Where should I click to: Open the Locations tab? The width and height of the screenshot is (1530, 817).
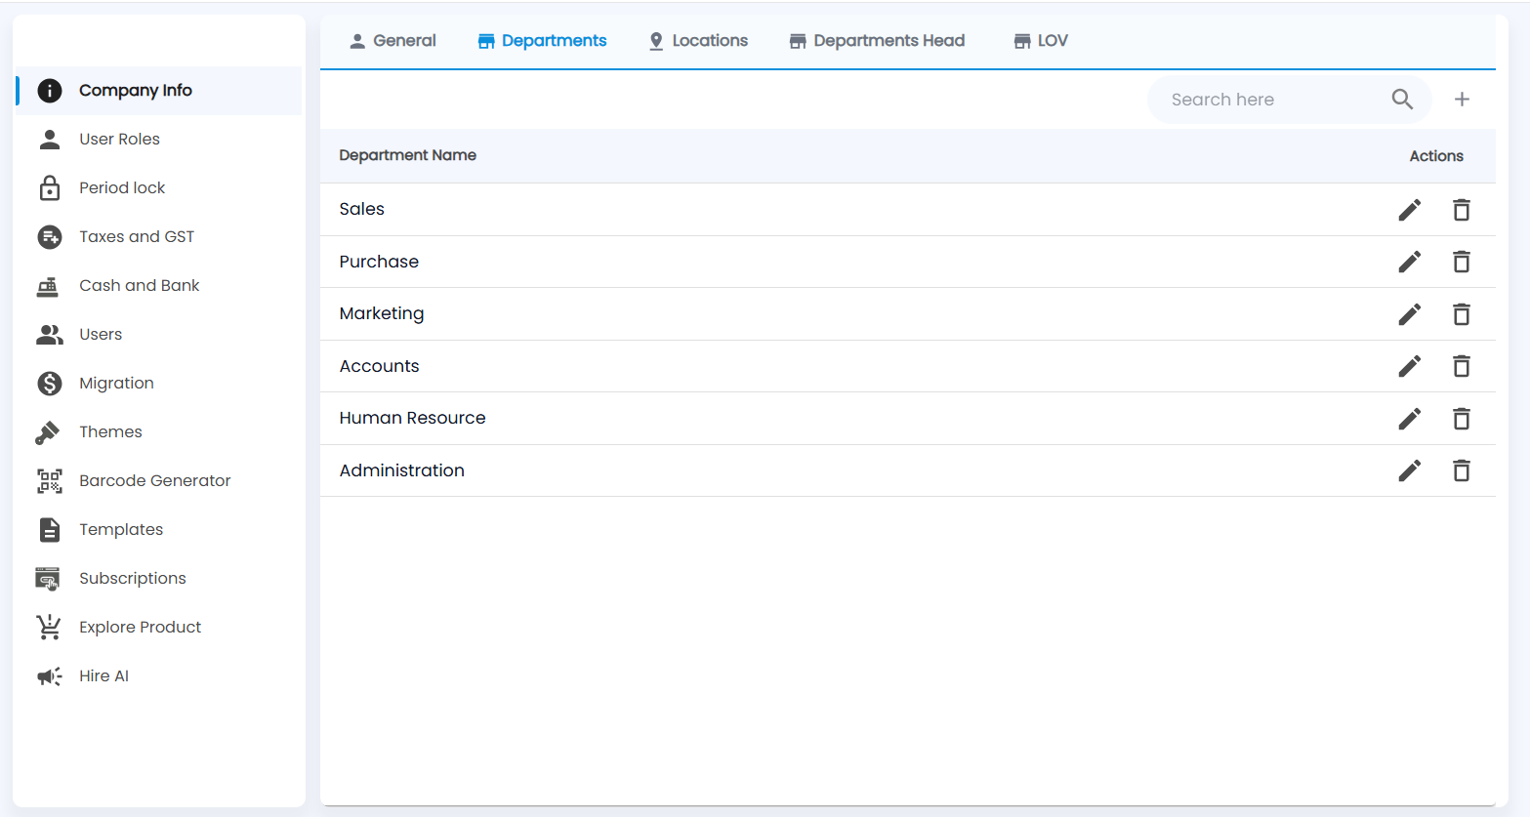(698, 41)
